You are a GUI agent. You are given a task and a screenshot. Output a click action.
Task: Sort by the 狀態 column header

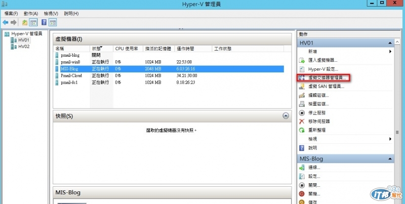pyautogui.click(x=102, y=49)
